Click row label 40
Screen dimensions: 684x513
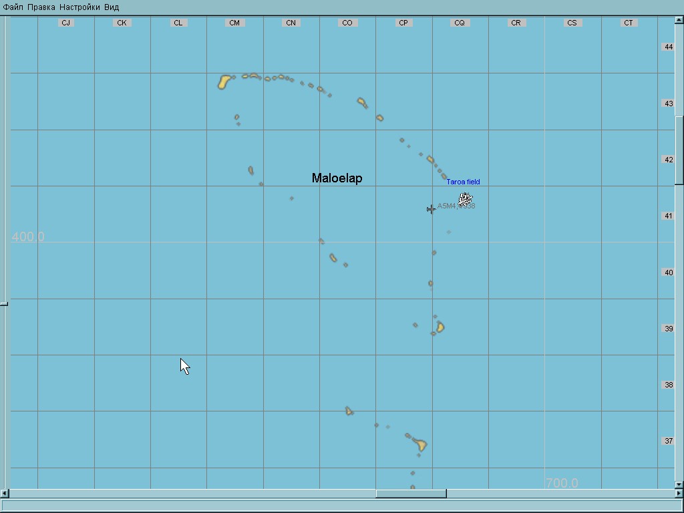click(x=669, y=273)
